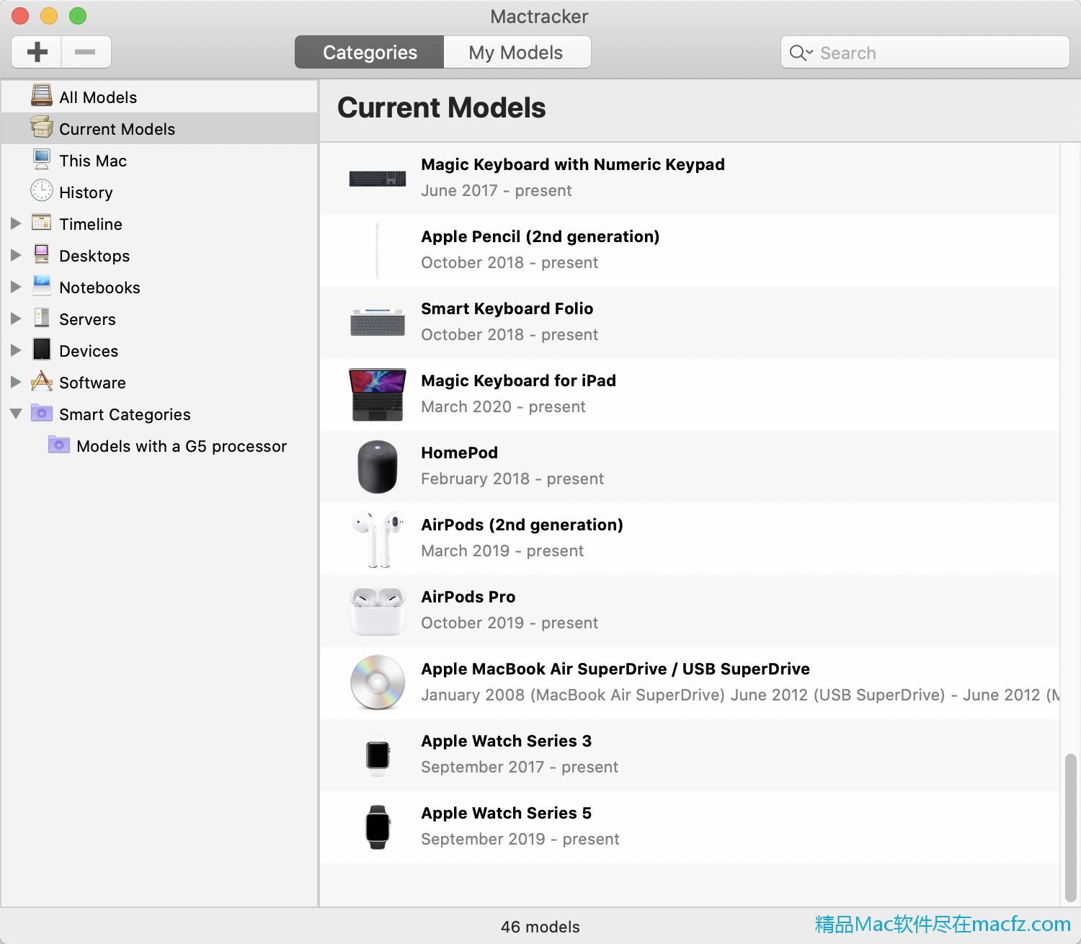The height and width of the screenshot is (944, 1081).
Task: Expand the Devices category
Action: coord(16,350)
